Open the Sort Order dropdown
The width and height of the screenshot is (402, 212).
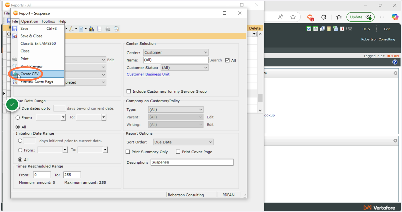pyautogui.click(x=183, y=142)
